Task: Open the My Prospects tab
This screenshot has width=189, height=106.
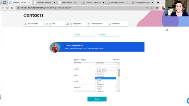Action: point(76,24)
